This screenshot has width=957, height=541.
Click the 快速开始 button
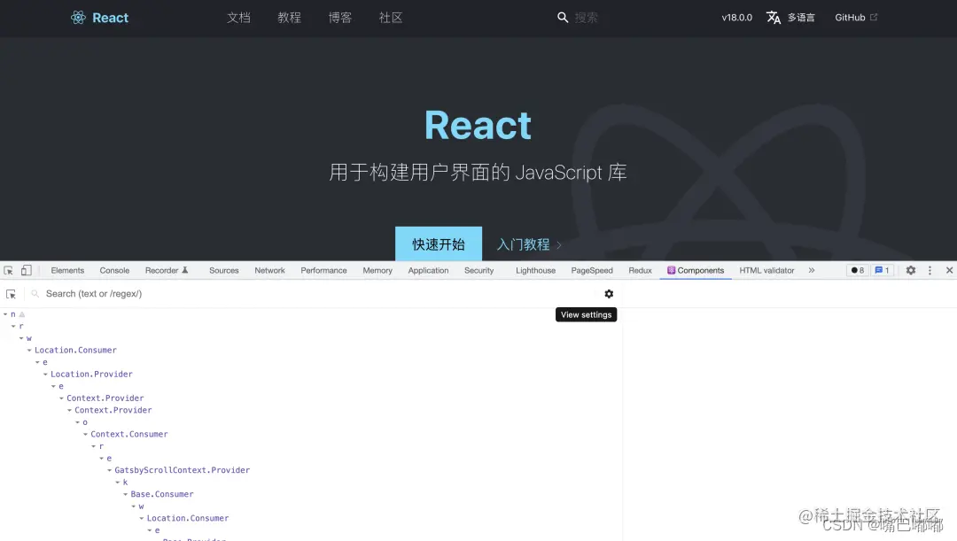439,244
